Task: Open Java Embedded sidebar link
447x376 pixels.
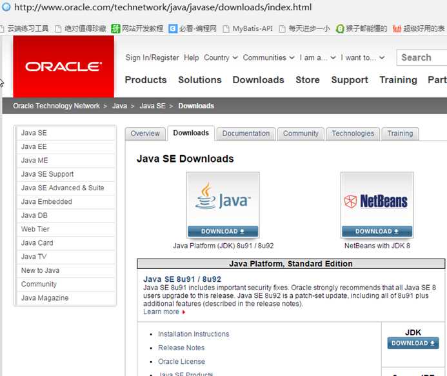Action: point(66,201)
